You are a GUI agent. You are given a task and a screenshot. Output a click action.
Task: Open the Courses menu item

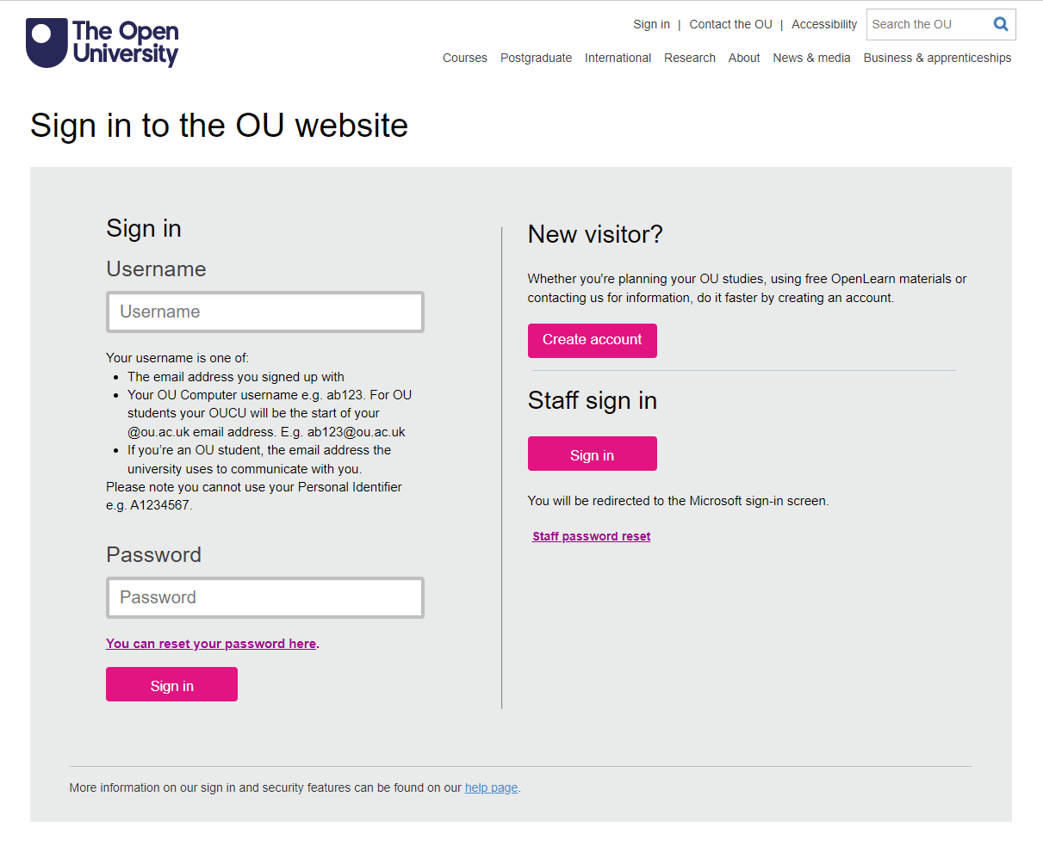pyautogui.click(x=465, y=58)
